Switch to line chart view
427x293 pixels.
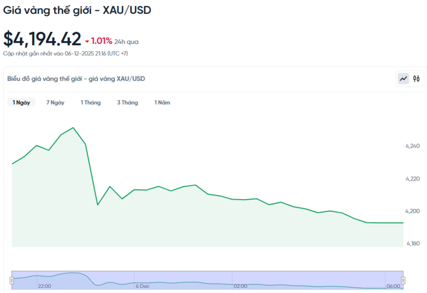(404, 79)
